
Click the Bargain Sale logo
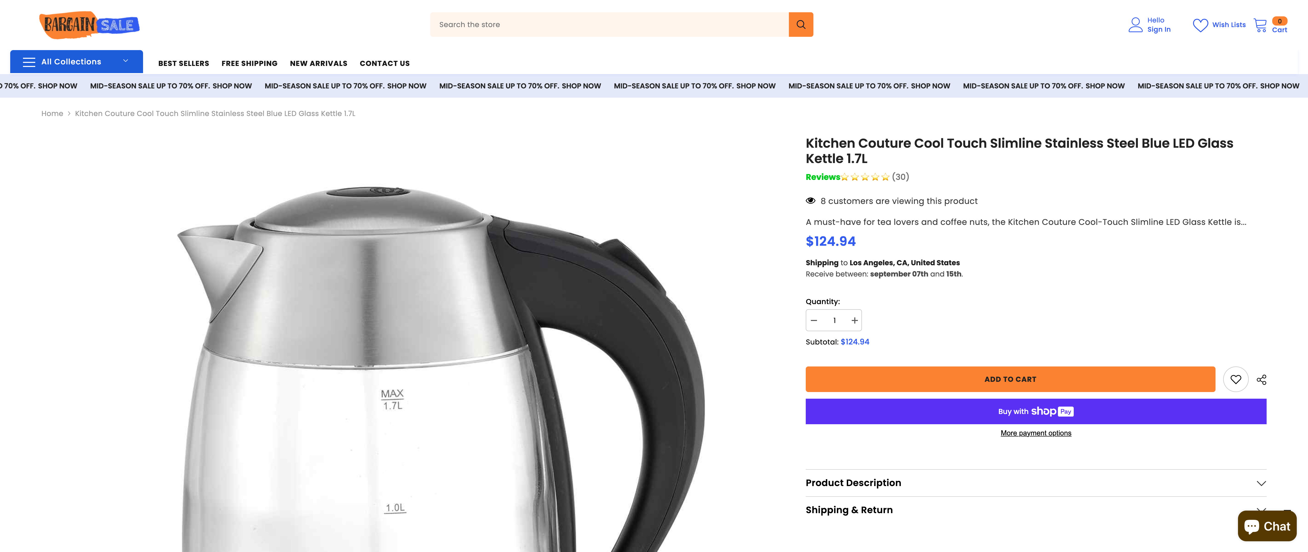coord(89,24)
